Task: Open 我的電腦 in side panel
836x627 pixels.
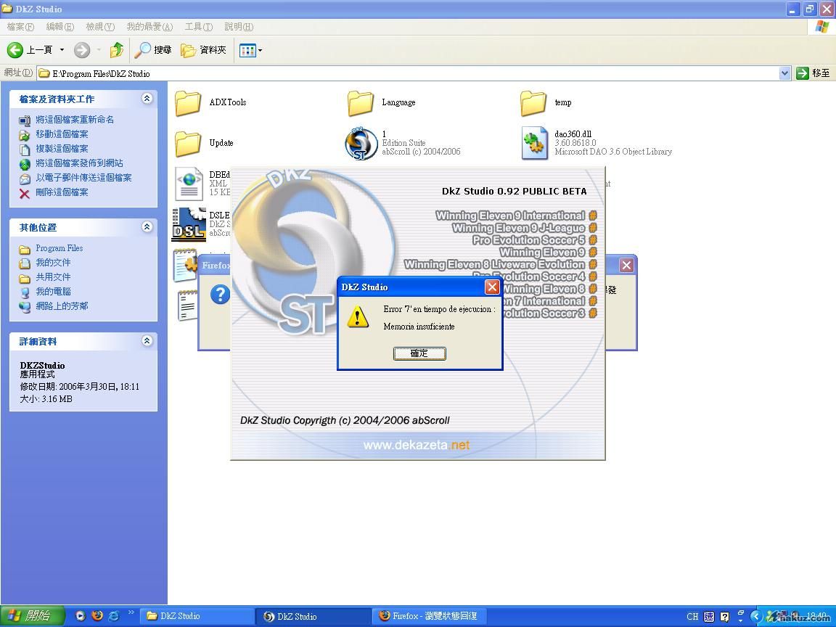Action: (53, 291)
